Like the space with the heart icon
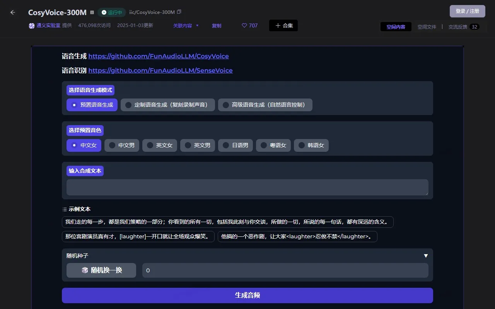 [x=244, y=25]
